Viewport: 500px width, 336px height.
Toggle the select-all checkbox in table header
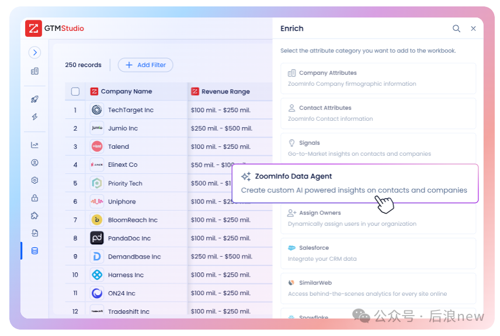tap(75, 92)
